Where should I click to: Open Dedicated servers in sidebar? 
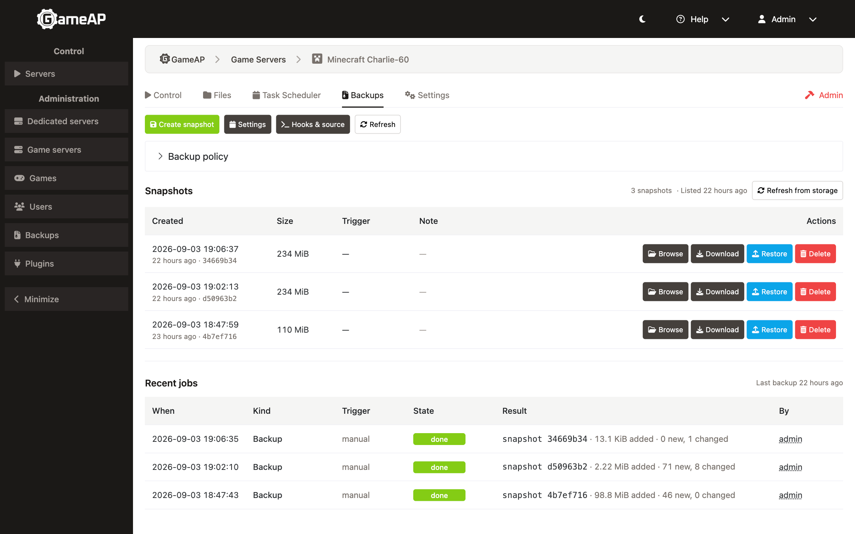(x=66, y=121)
